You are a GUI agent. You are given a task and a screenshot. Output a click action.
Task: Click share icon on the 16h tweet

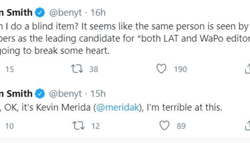(248, 69)
